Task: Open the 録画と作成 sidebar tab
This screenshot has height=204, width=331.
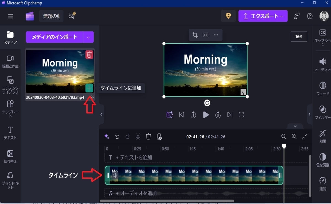Action: (x=10, y=61)
